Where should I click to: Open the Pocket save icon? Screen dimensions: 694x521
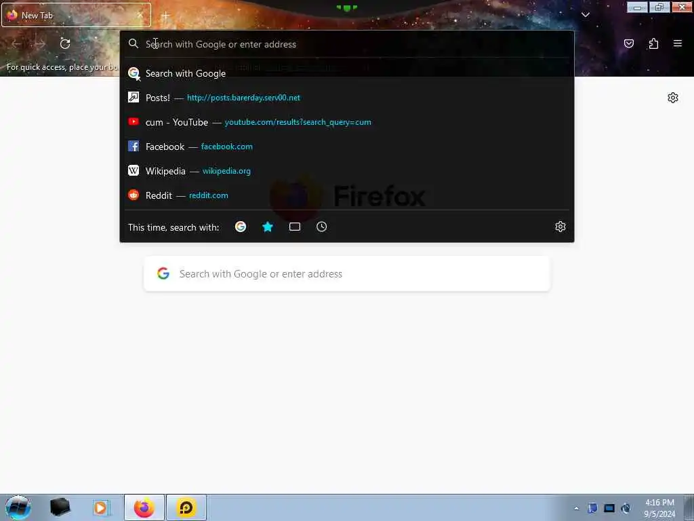(x=628, y=43)
